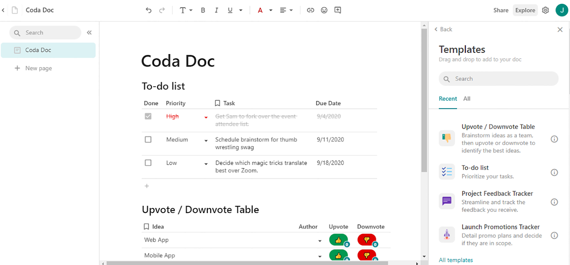Apply bold formatting
This screenshot has width=570, height=265.
click(203, 10)
